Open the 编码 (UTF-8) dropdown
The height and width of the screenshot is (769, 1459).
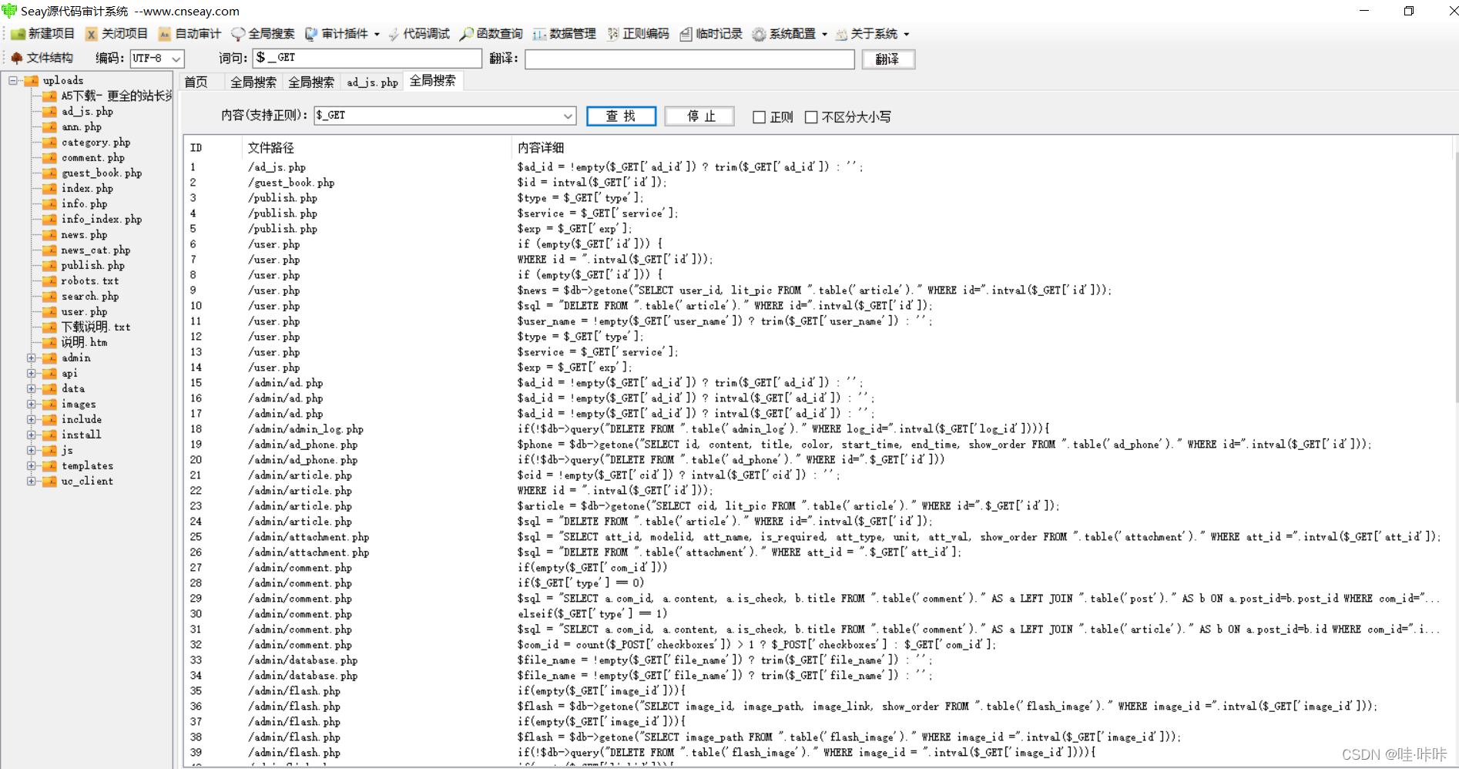pyautogui.click(x=157, y=59)
